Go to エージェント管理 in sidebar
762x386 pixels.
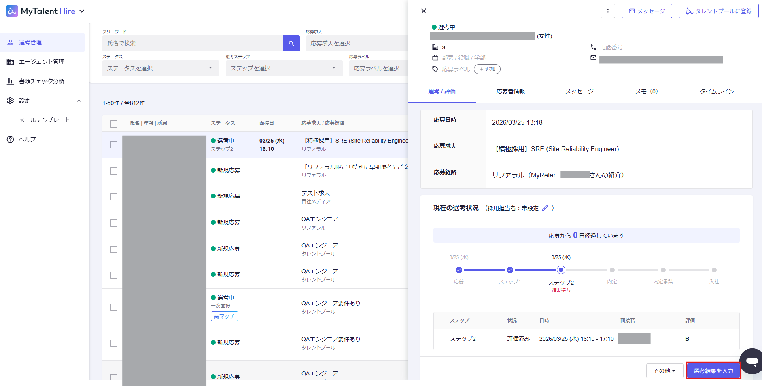tap(41, 62)
